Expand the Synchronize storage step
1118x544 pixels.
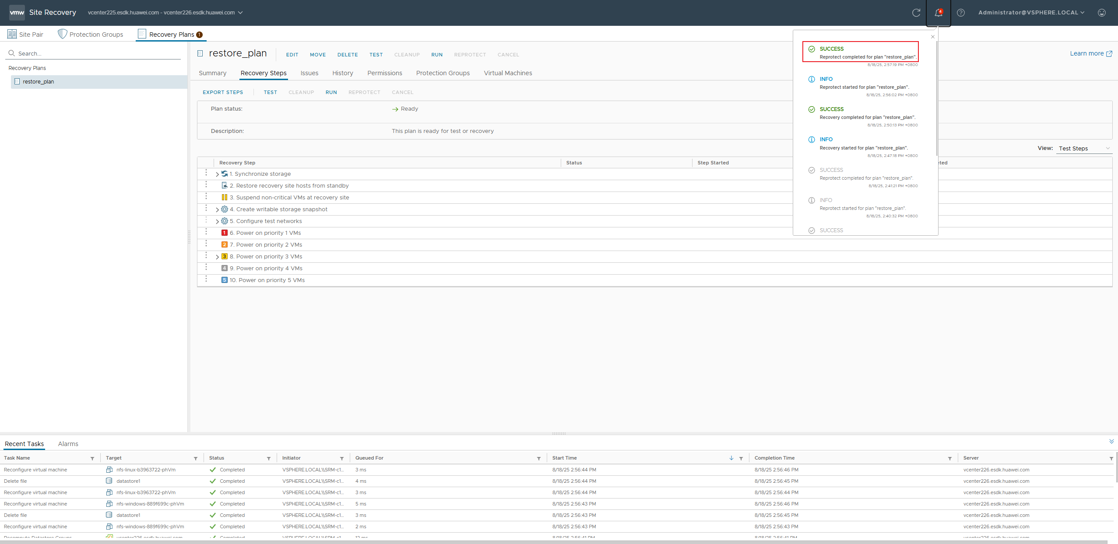217,174
